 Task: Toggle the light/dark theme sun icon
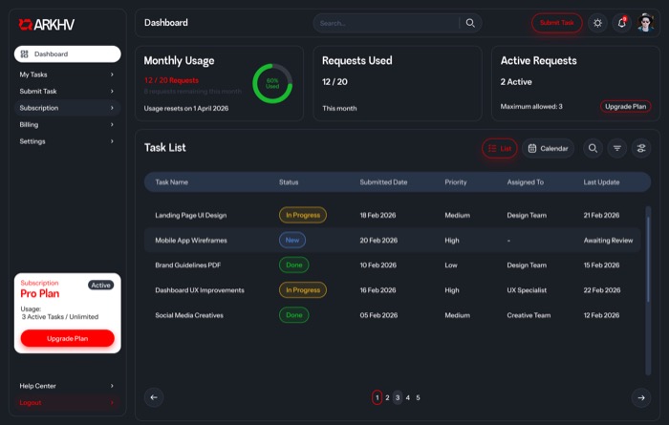pyautogui.click(x=597, y=23)
